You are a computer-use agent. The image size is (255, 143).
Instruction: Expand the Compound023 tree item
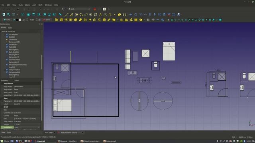(4, 70)
